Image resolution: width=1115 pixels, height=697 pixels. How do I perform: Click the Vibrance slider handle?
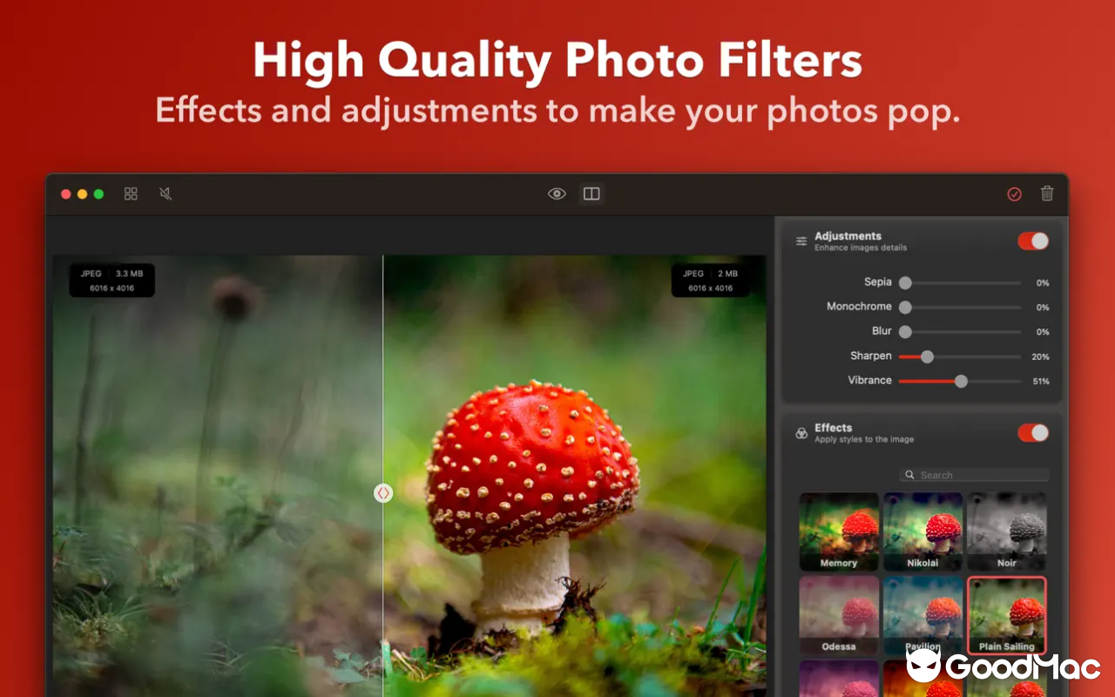pyautogui.click(x=961, y=381)
